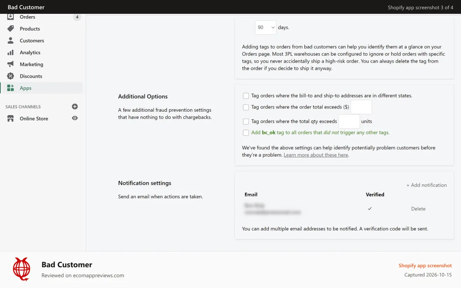The image size is (461, 288).
Task: Enable tagging for different bill-to and ship-to states
Action: click(246, 96)
